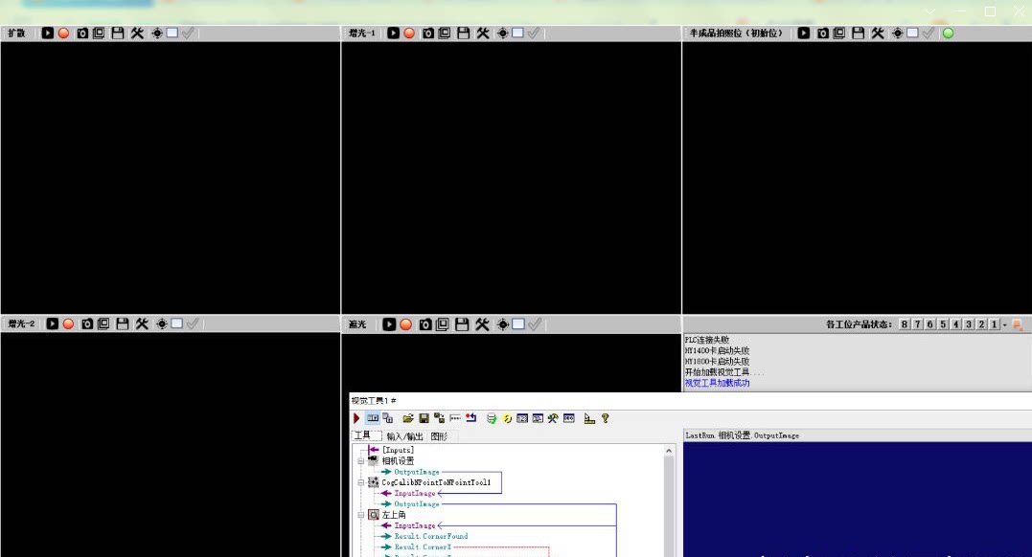This screenshot has height=557, width=1032.
Task: Start live run in the 遮光 panel
Action: point(390,324)
